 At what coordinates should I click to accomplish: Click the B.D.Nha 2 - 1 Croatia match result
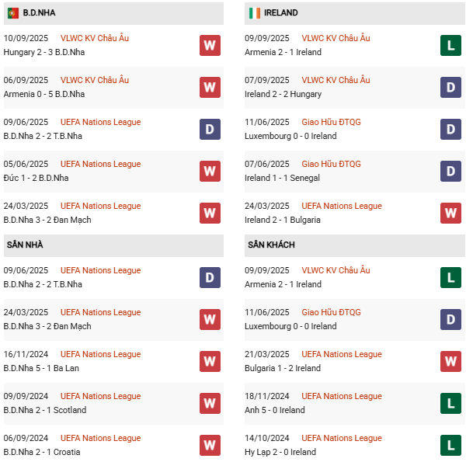click(x=42, y=452)
